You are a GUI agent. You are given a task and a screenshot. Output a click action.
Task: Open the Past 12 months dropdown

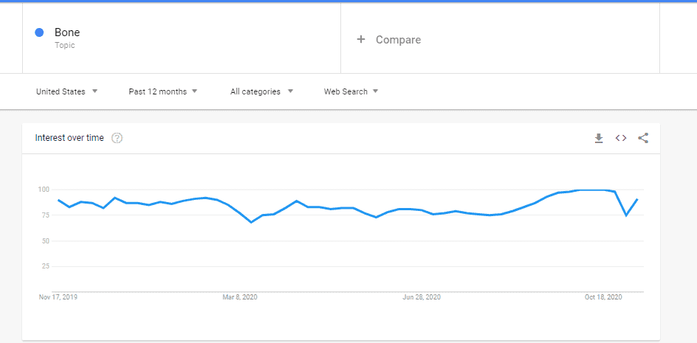point(162,91)
